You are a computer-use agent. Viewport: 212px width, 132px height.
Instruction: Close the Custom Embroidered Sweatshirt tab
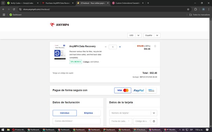[x=143, y=3]
